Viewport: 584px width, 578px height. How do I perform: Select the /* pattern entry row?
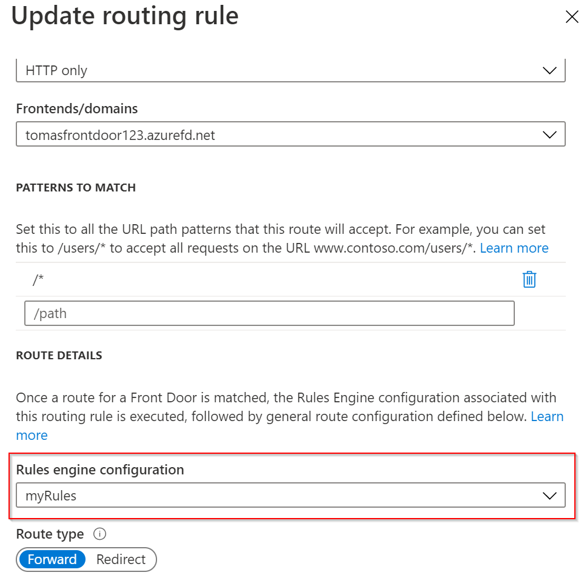[x=243, y=279]
